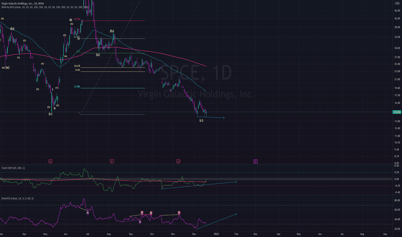Screen dimensions: 402x237
Task: Select the B divergence marker on the RSI pane
Action: (x=151, y=213)
